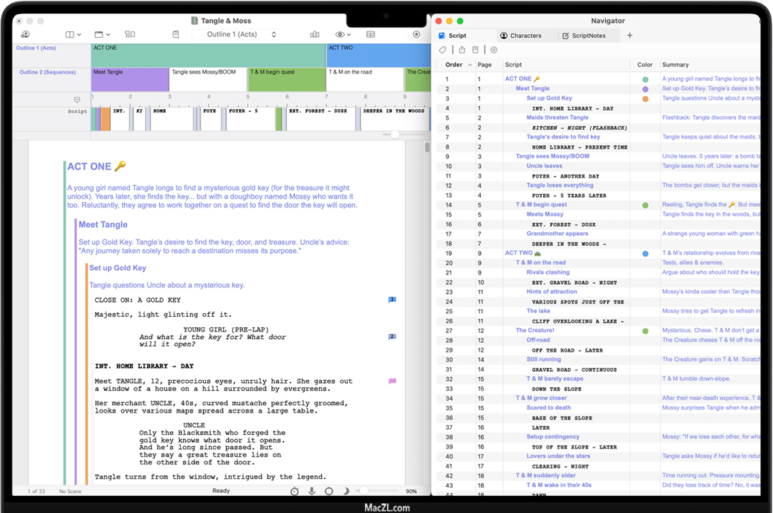Start the writing timer in status bar
This screenshot has height=513, width=773.
coord(294,491)
